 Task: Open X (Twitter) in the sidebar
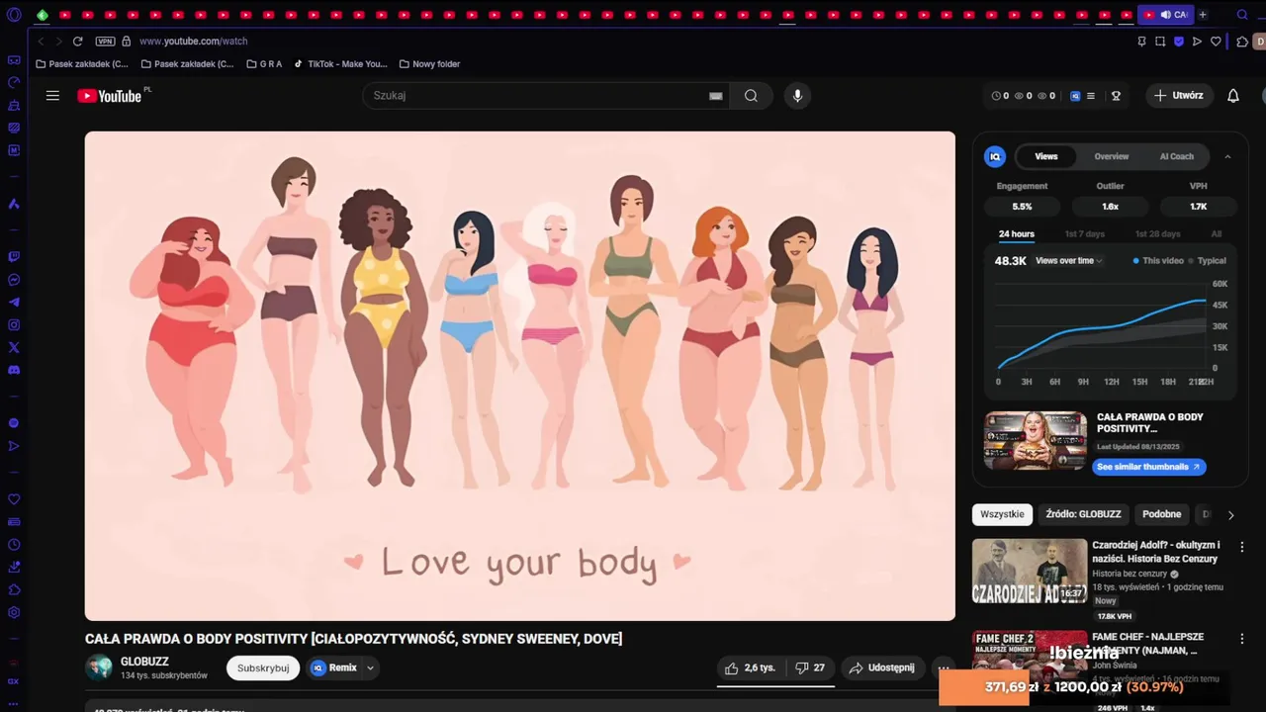tap(14, 348)
